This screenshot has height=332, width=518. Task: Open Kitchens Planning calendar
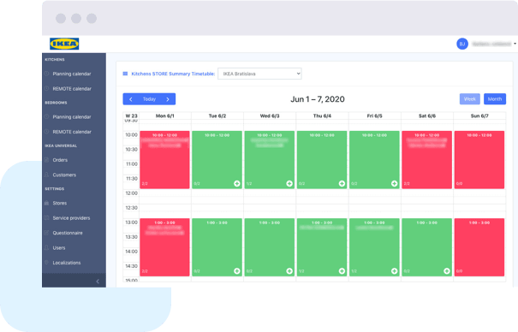coord(72,74)
